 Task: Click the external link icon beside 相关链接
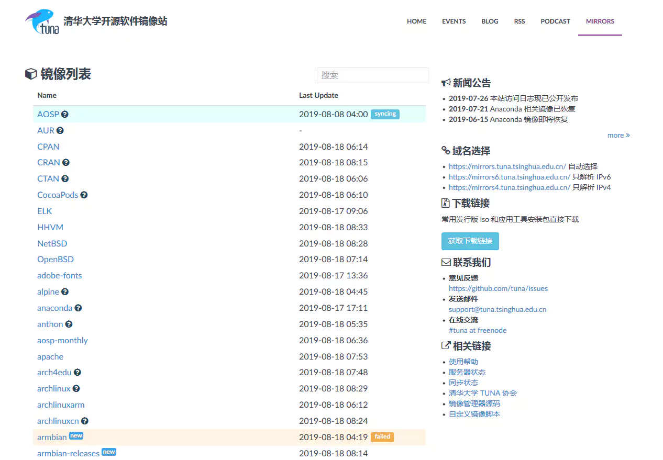446,345
